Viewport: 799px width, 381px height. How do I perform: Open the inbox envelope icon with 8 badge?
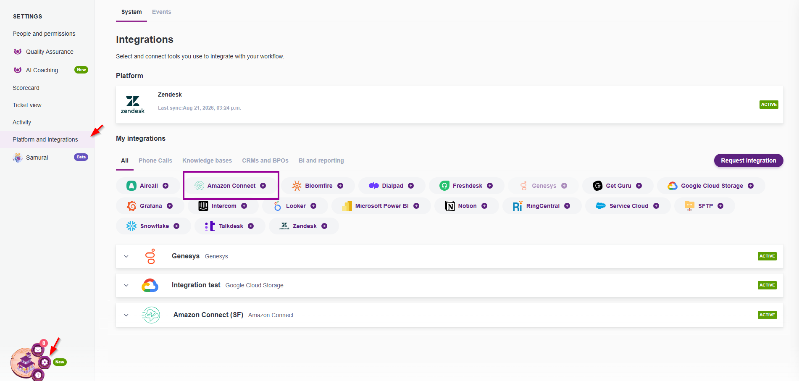click(38, 349)
